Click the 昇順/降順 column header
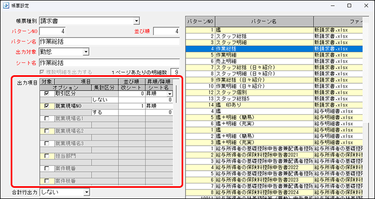Screen dimensions: 375x199 click(x=159, y=82)
